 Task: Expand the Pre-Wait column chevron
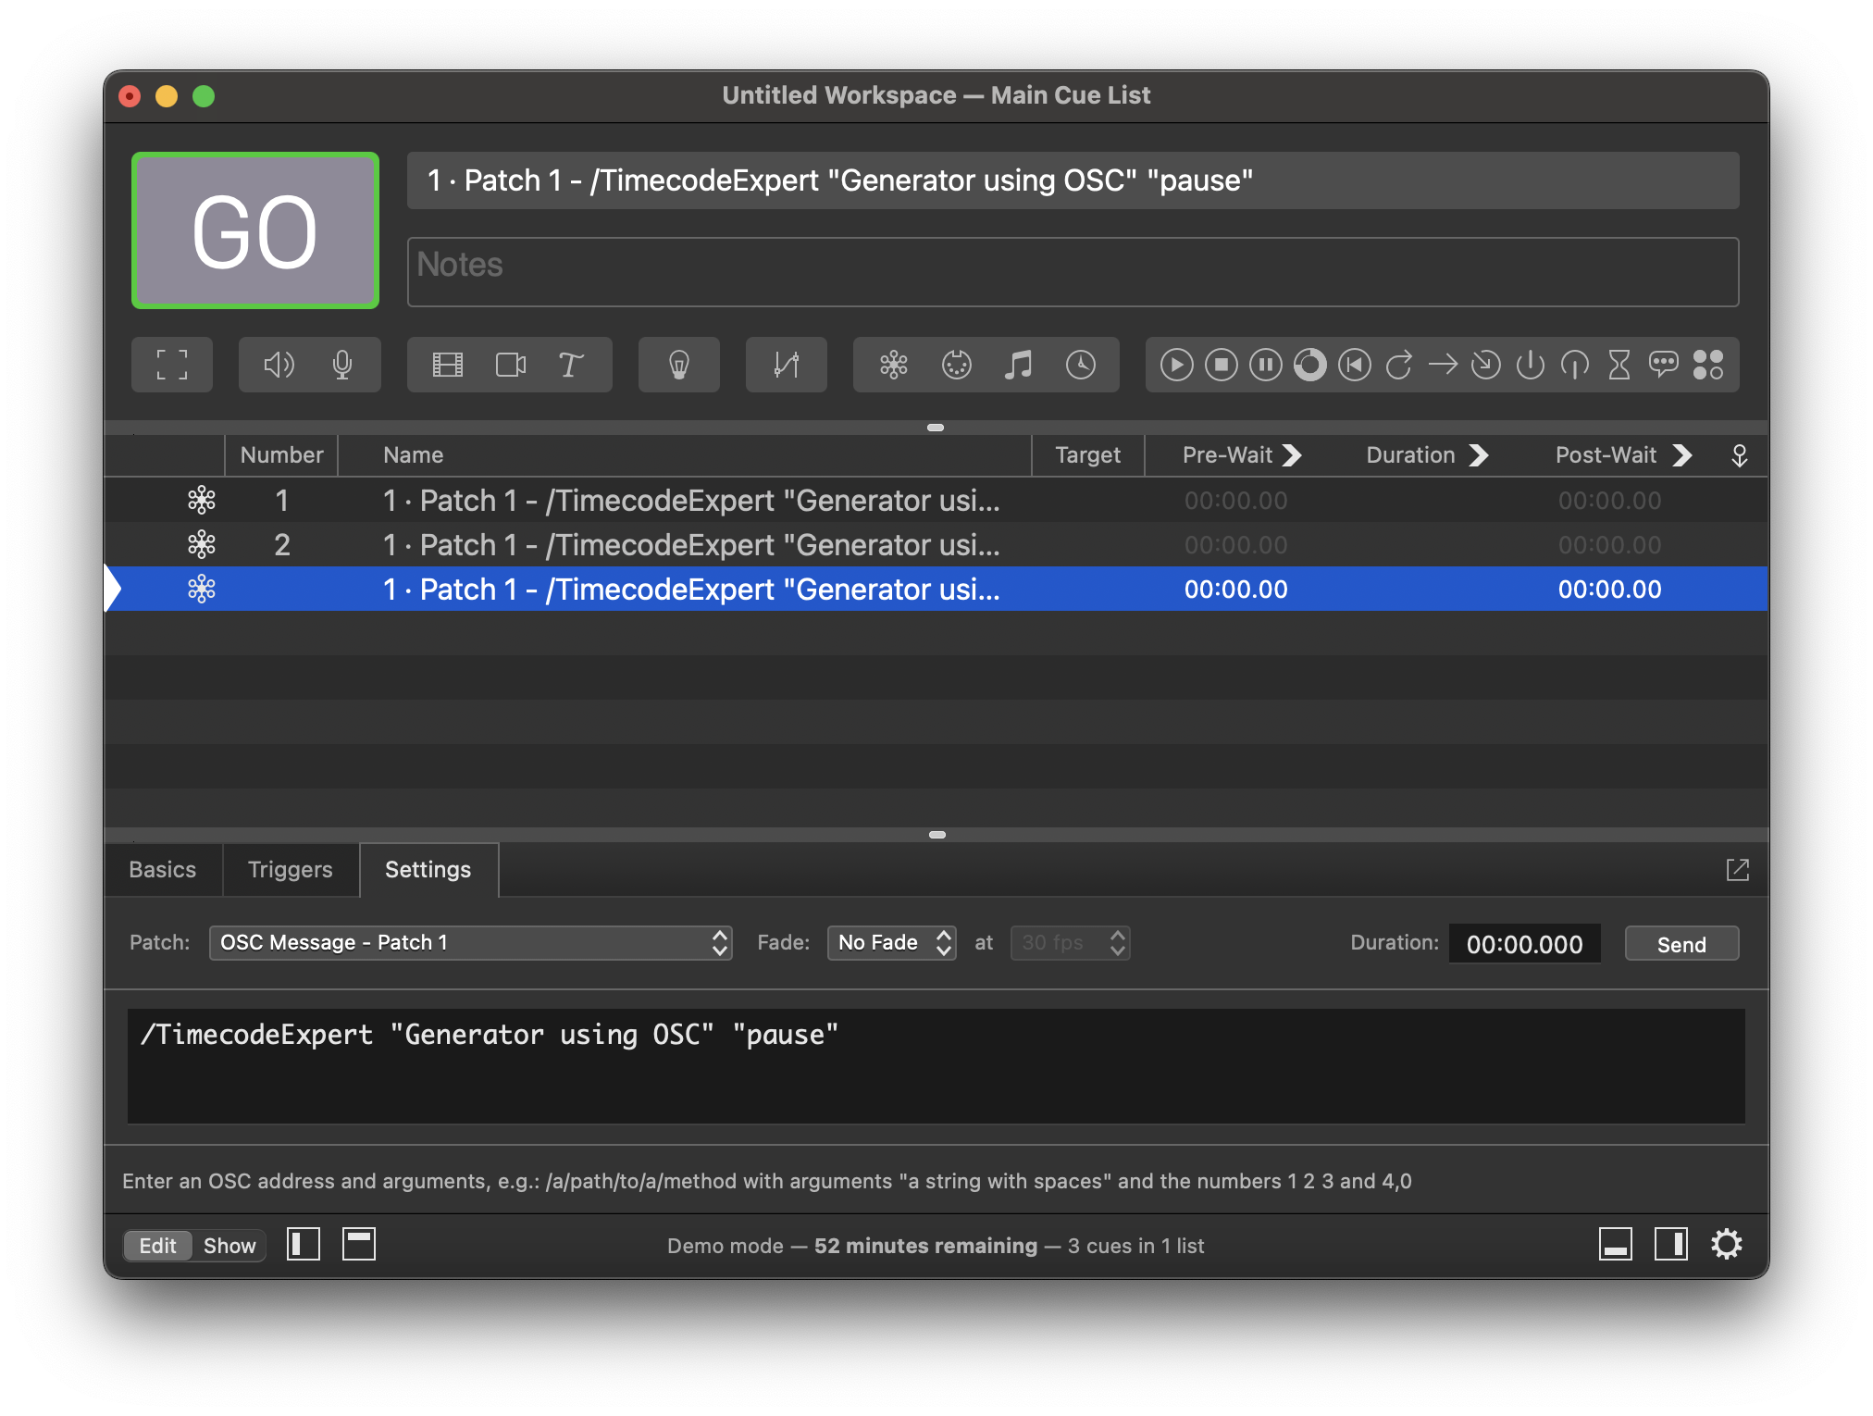tap(1293, 455)
